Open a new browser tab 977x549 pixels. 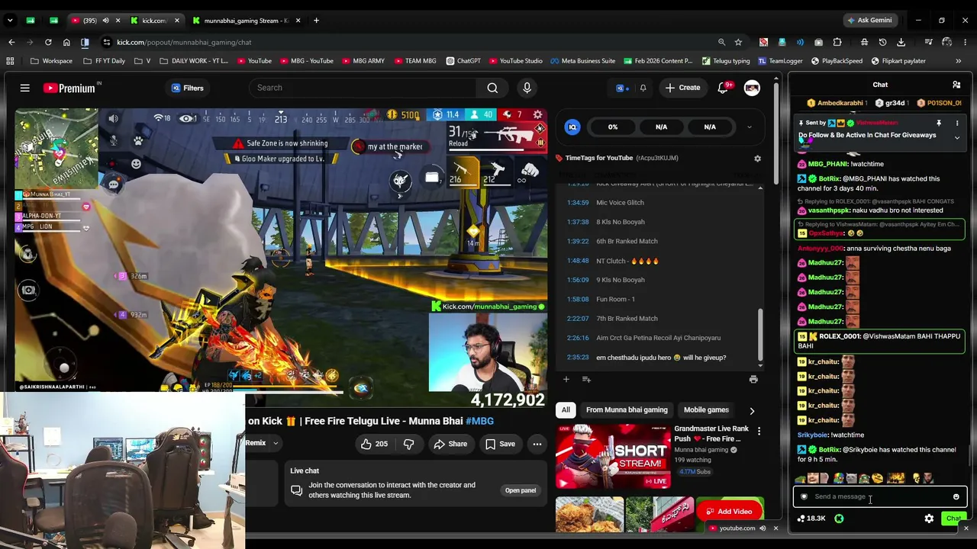316,21
